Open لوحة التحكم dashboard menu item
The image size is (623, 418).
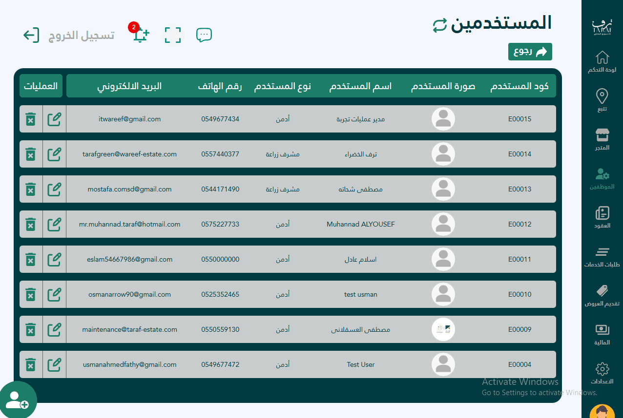click(602, 62)
